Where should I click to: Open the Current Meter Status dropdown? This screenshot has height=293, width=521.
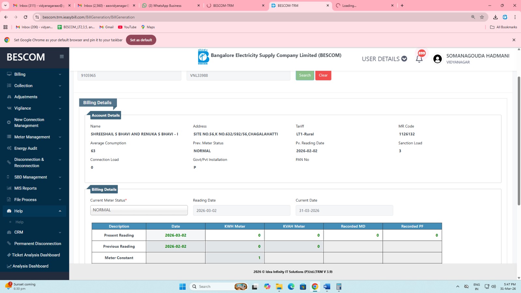(139, 210)
